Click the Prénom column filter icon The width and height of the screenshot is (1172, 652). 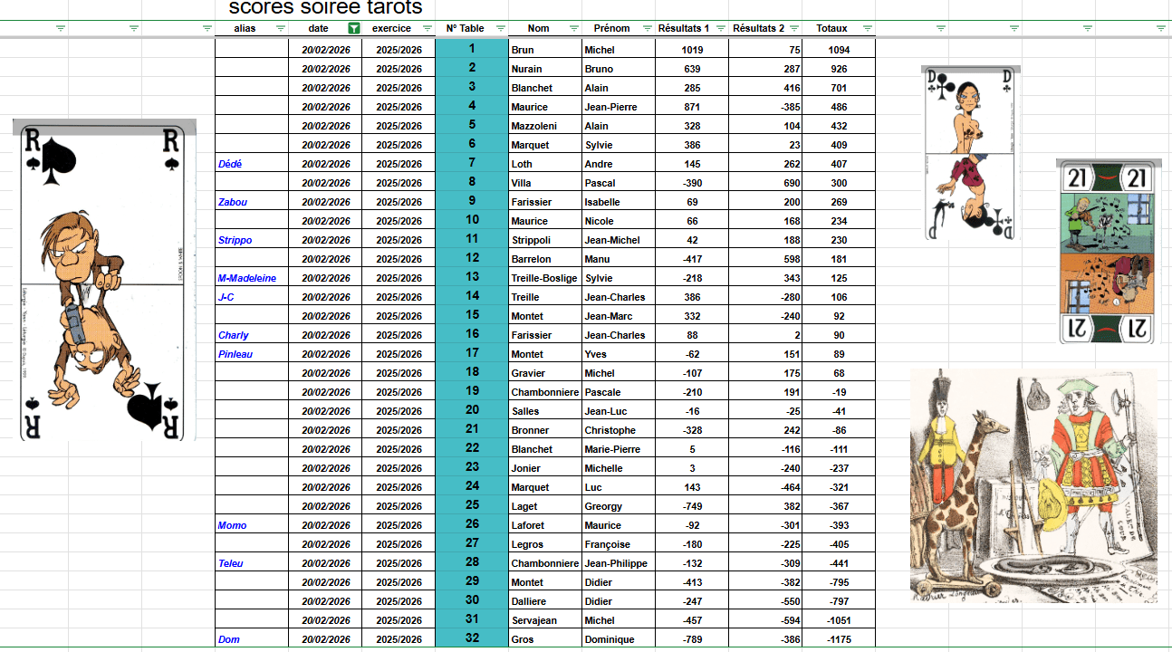tap(647, 28)
